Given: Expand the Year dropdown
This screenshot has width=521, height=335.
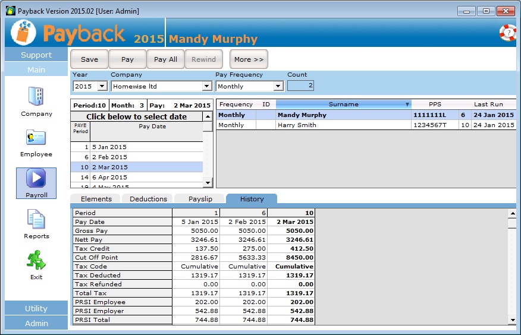Looking at the screenshot, I should point(101,87).
